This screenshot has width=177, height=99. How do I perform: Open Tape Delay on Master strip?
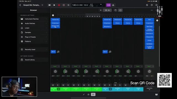[149, 27]
